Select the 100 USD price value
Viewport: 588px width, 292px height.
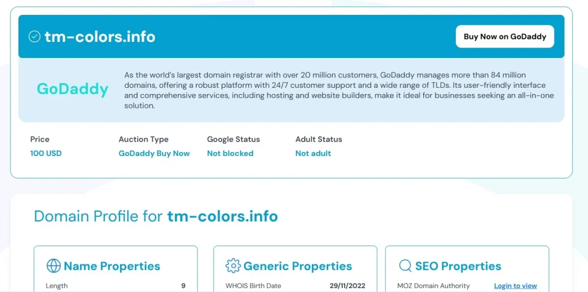click(x=46, y=154)
